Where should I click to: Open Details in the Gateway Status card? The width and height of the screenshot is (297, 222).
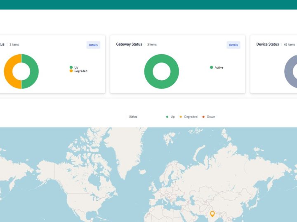point(233,45)
